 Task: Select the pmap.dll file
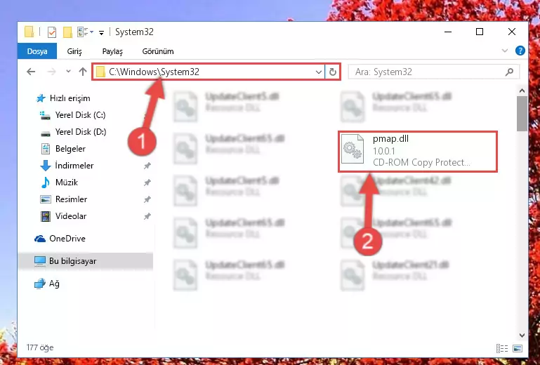point(418,151)
